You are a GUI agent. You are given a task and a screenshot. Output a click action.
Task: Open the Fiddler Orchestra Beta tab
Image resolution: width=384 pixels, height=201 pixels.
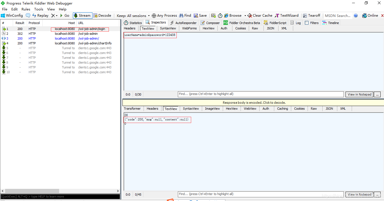coord(242,23)
